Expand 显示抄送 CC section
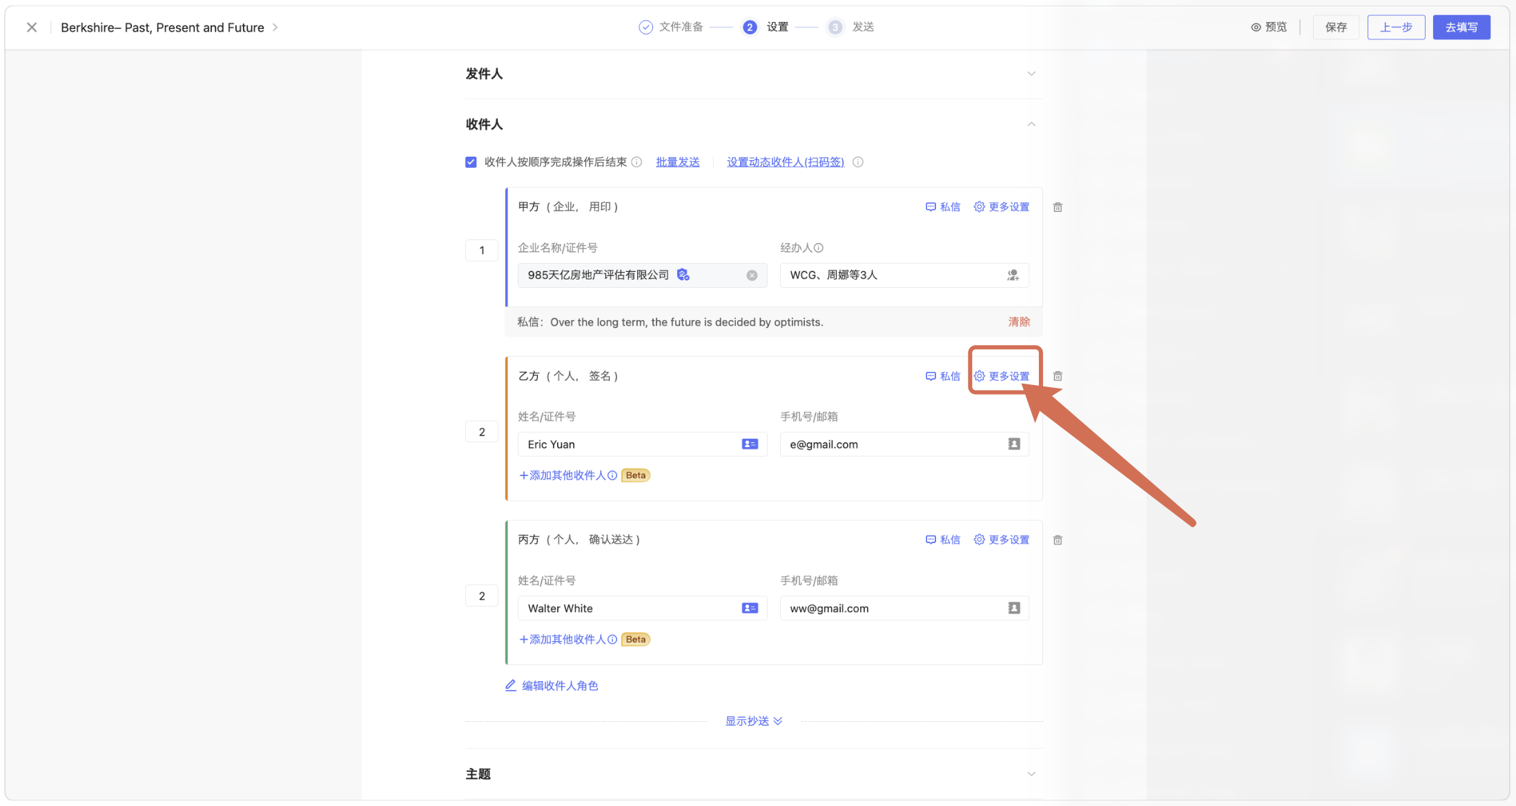 coord(753,721)
